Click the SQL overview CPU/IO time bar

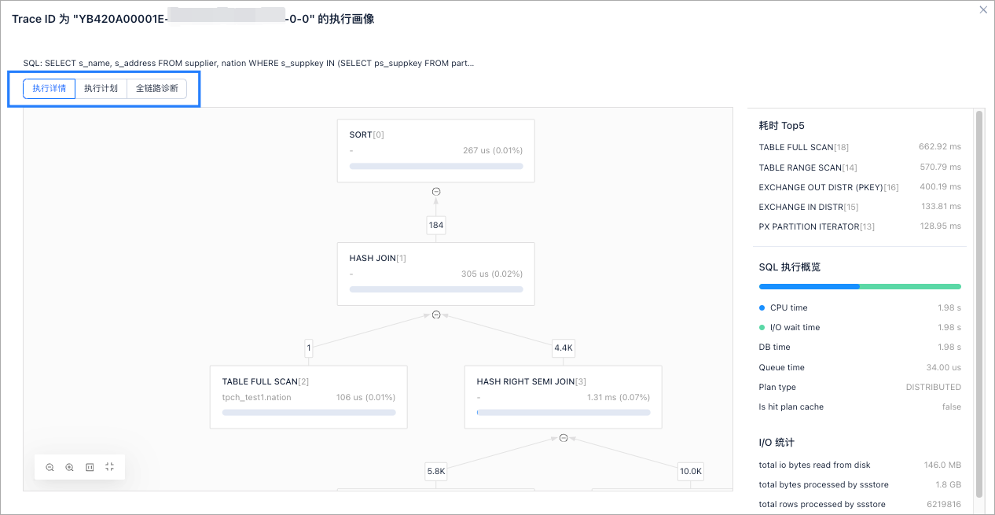[860, 287]
